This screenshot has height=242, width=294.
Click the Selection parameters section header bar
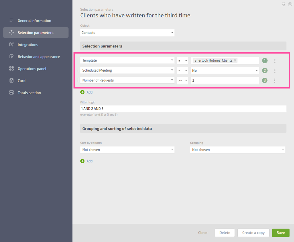click(183, 46)
